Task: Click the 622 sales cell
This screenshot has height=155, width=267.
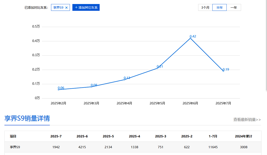Action: point(187,147)
